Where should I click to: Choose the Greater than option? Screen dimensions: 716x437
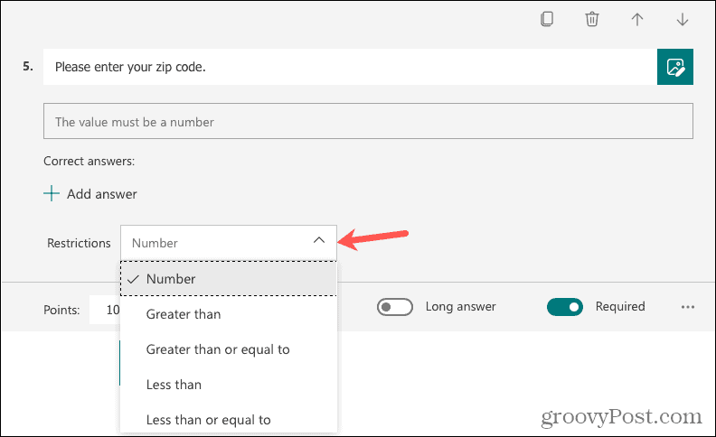pos(229,314)
